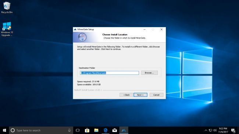239x134 pixels.
Task: Open the Windows Start menu
Action: click(x=4, y=130)
